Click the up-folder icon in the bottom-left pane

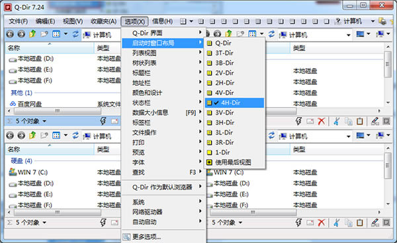[32, 136]
